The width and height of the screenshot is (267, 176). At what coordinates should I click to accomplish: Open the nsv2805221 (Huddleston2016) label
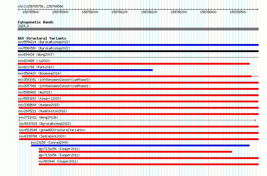[43, 111]
